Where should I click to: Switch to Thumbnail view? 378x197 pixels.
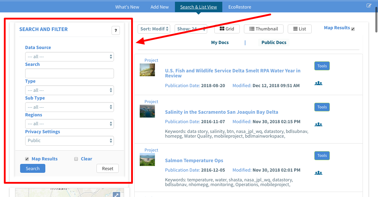click(263, 29)
